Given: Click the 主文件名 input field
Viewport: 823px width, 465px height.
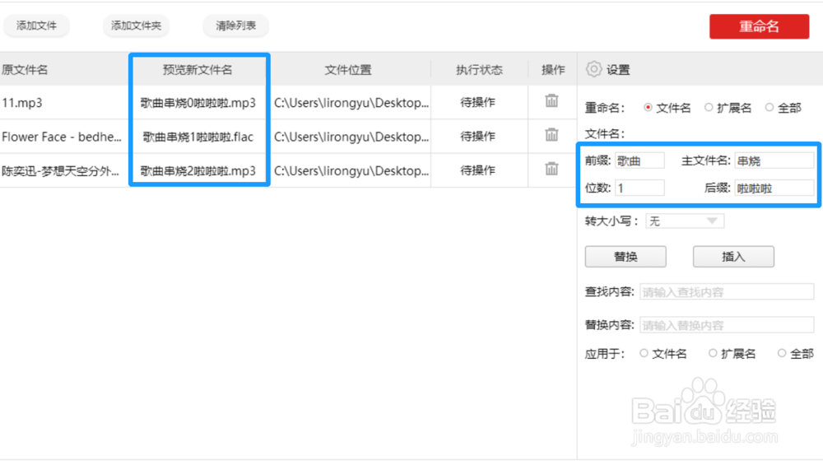Looking at the screenshot, I should [774, 160].
